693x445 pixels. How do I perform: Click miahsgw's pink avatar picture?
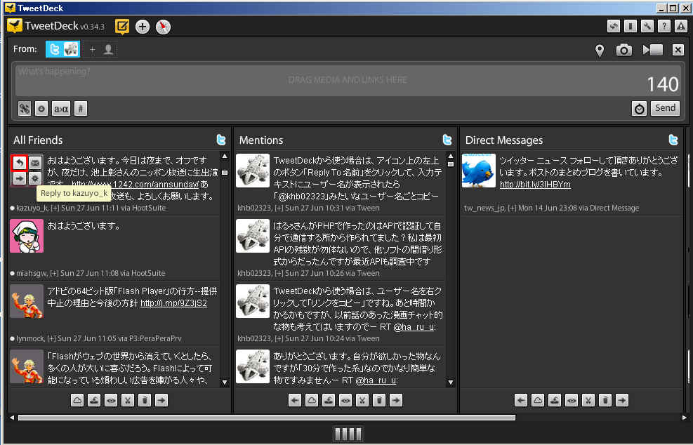[27, 236]
